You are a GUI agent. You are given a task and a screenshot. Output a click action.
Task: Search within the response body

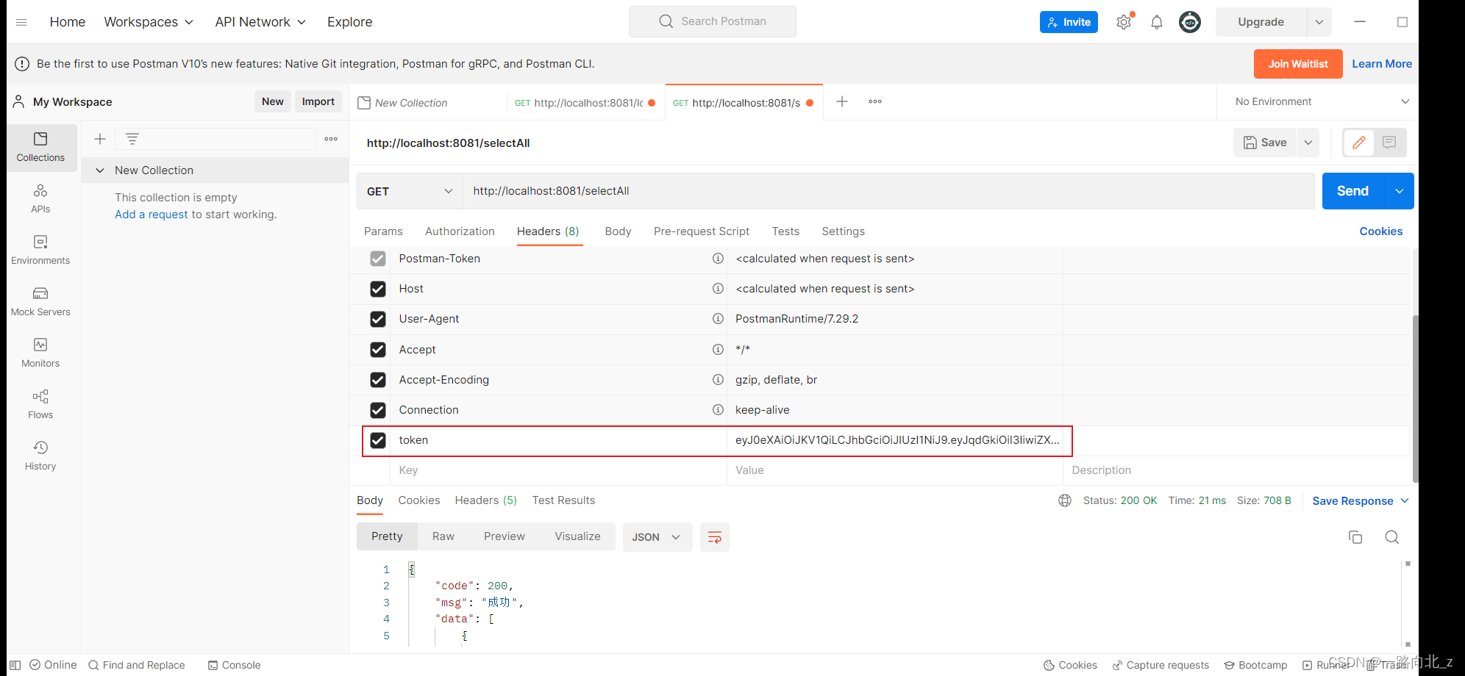point(1392,537)
